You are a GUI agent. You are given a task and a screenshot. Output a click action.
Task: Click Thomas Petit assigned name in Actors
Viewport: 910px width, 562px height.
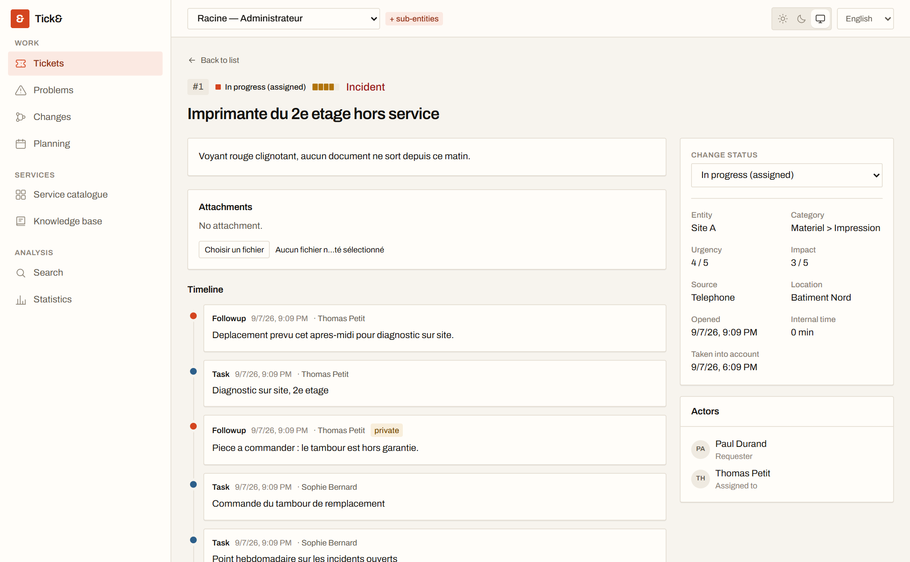743,473
